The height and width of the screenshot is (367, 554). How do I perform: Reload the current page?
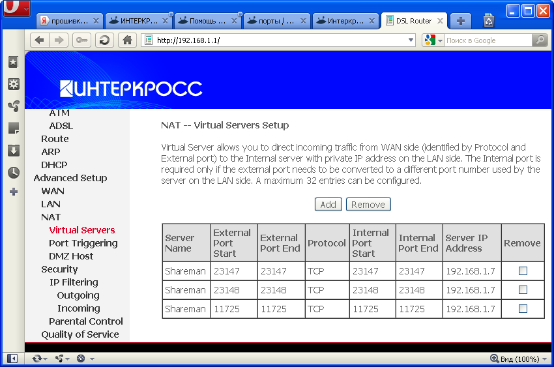tap(104, 40)
